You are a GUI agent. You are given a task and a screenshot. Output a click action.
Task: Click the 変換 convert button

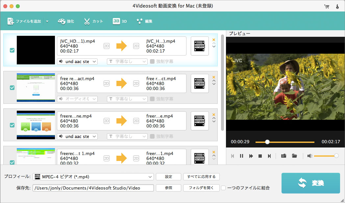pyautogui.click(x=311, y=183)
